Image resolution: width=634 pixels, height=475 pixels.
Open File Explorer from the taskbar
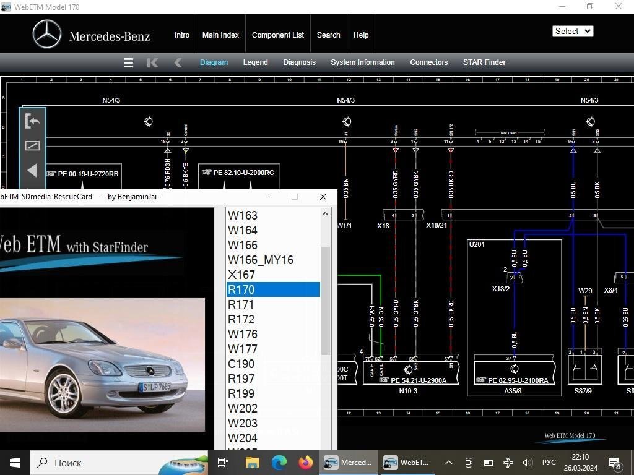click(x=252, y=463)
